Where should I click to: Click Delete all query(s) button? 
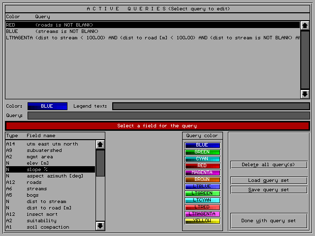(269, 165)
